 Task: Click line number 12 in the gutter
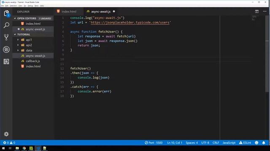[x=62, y=68]
